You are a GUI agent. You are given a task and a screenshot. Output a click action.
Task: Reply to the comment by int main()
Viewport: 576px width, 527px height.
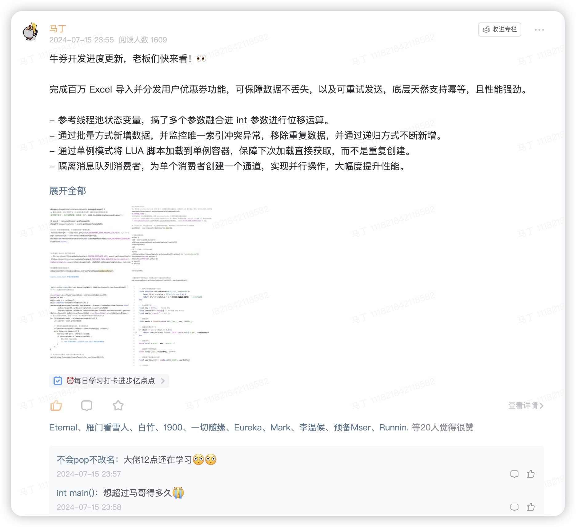click(514, 507)
